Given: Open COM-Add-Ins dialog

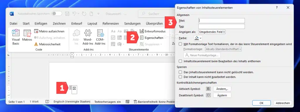Looking at the screenshot, I should point(100,37).
